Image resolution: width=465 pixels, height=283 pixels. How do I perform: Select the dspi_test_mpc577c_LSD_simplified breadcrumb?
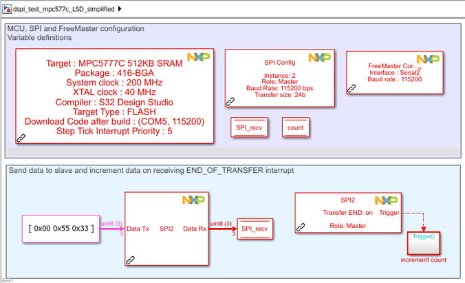[64, 9]
